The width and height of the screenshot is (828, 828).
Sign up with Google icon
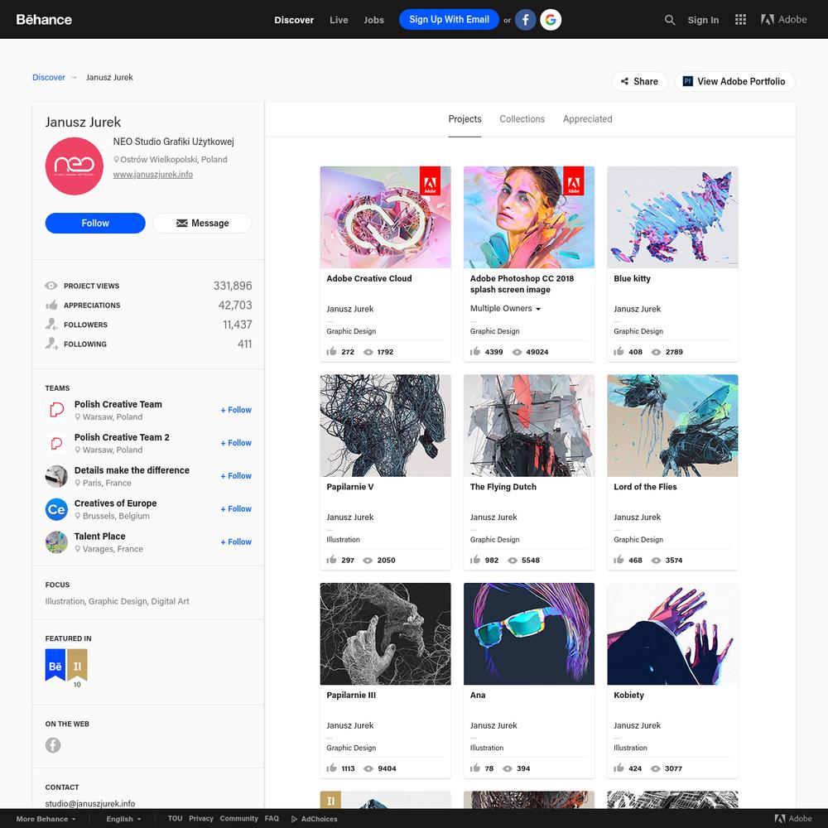click(x=551, y=20)
